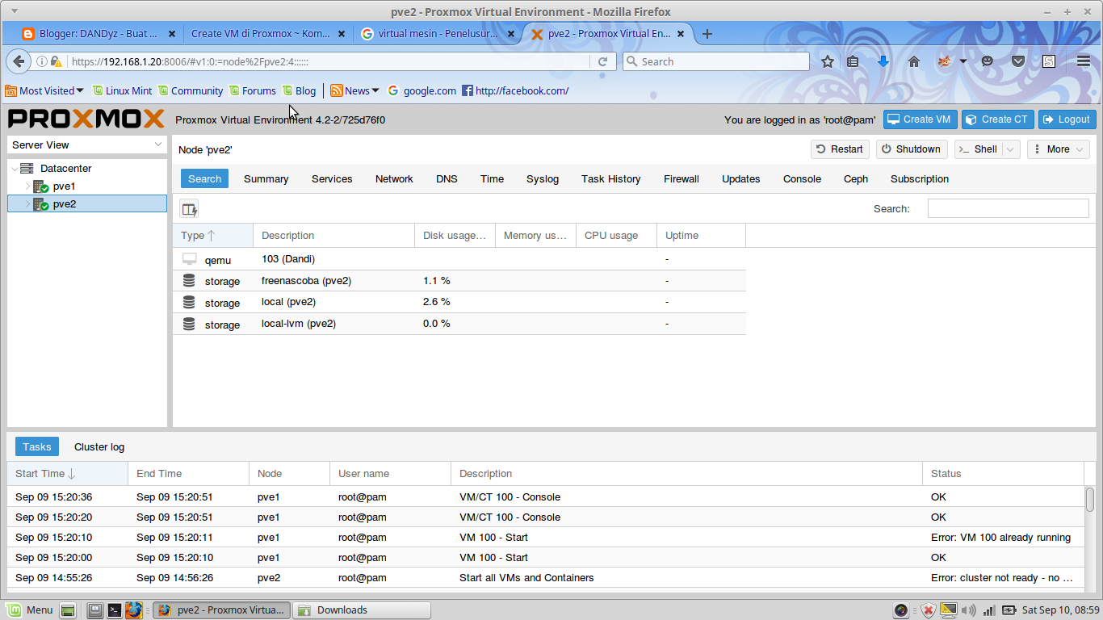The width and height of the screenshot is (1103, 620).
Task: Click the camera lens tray icon
Action: point(901,610)
